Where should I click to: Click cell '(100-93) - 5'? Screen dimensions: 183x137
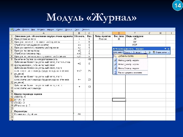click(x=43, y=97)
